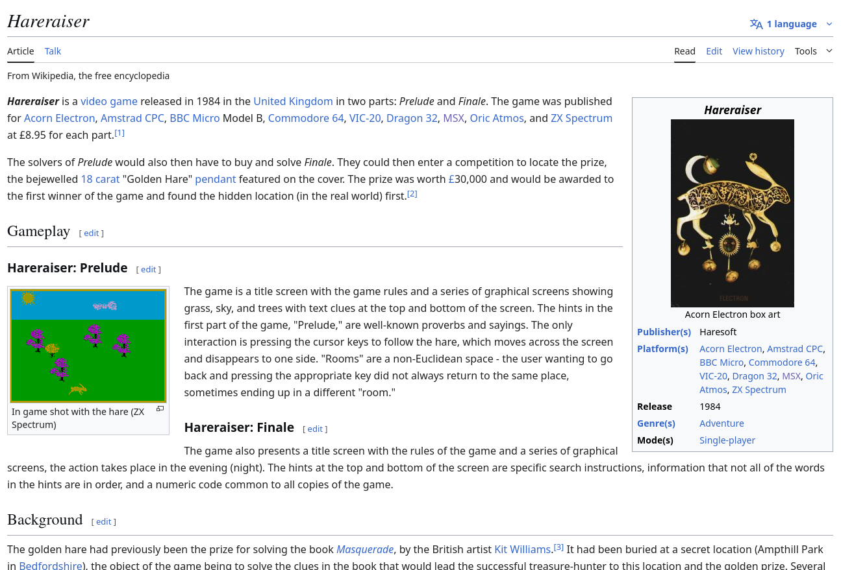Click the 'Acorn Electron box art' caption
The width and height of the screenshot is (841, 570).
pos(733,315)
